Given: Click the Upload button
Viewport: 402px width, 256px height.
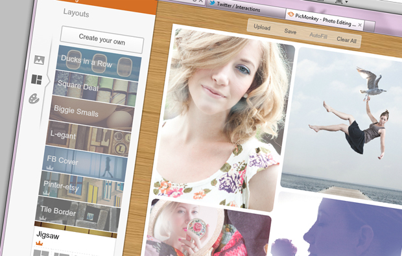Looking at the screenshot, I should [x=262, y=27].
